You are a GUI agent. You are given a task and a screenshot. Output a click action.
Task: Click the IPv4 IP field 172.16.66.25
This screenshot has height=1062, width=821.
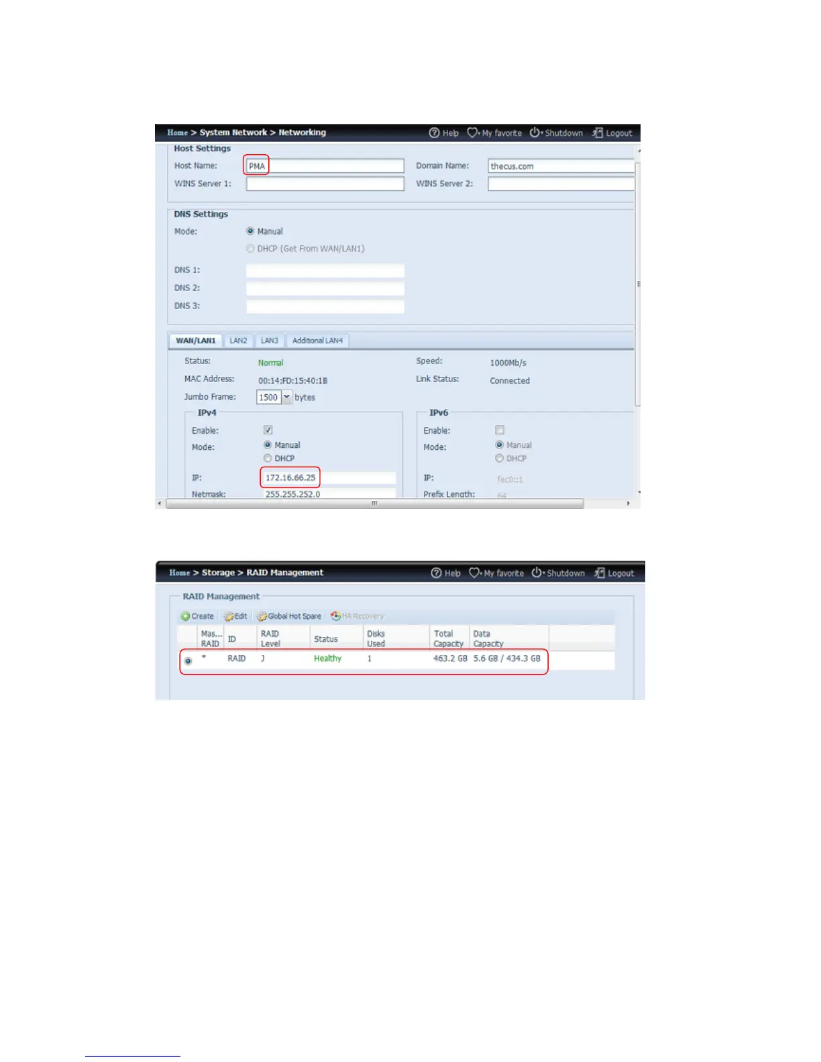329,478
